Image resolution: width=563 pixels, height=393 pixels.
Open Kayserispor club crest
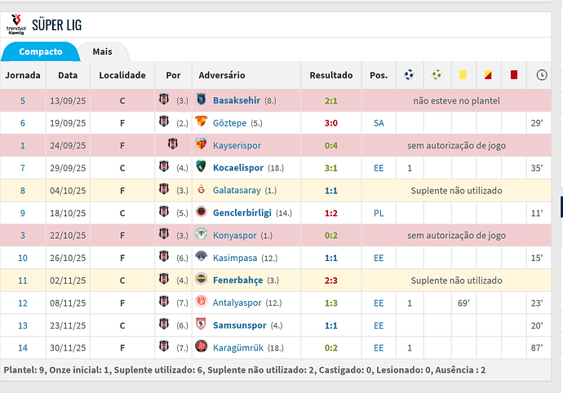pos(202,144)
